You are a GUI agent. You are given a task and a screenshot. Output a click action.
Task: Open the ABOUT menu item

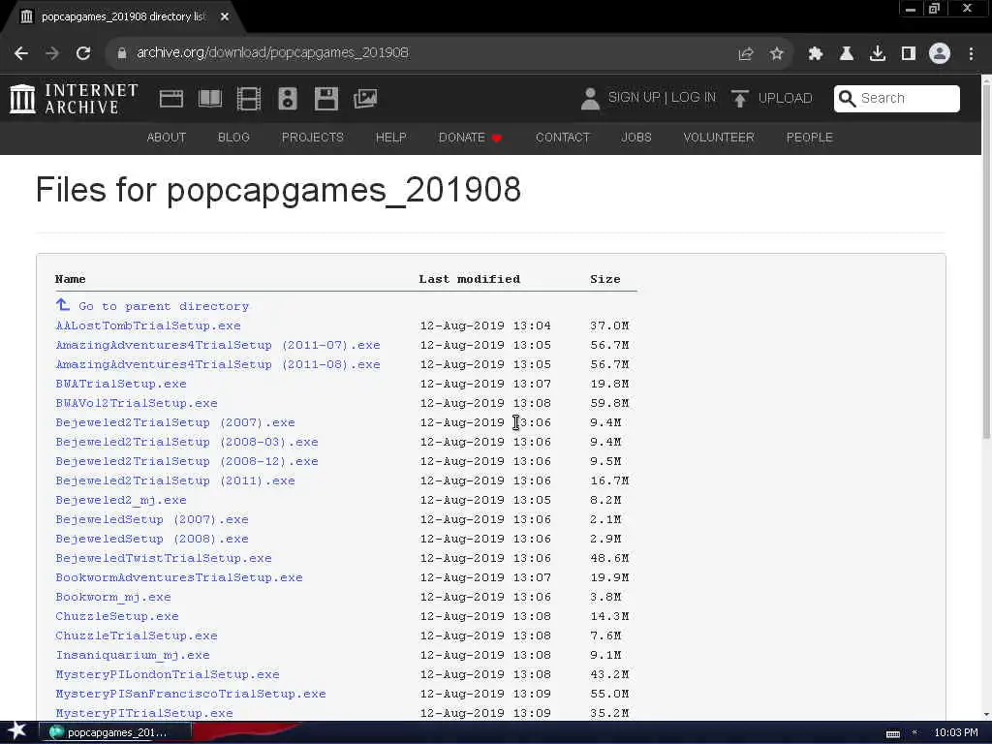click(x=167, y=138)
